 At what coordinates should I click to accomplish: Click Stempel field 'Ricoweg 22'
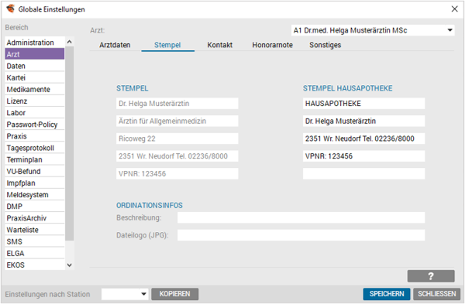coord(177,138)
